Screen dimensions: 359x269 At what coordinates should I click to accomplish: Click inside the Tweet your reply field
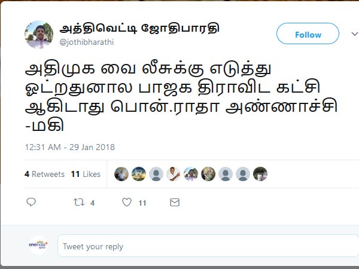click(208, 246)
